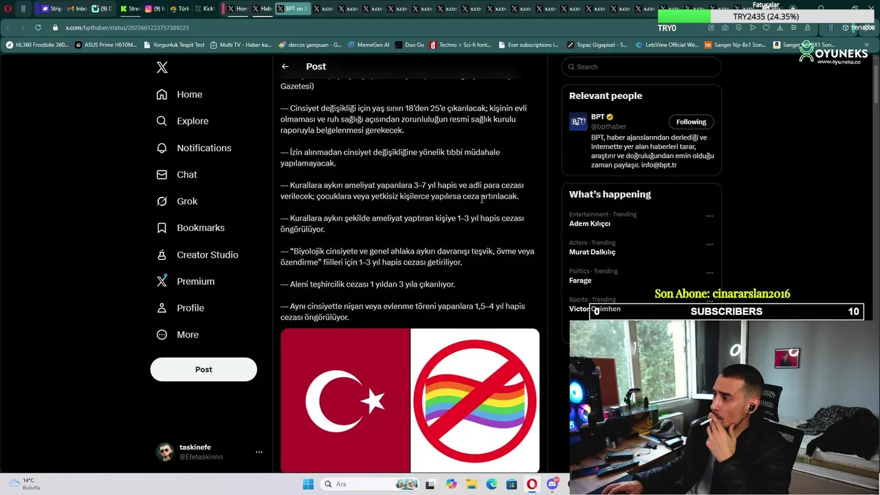
Task: Open the Turkish flag post image
Action: pyautogui.click(x=345, y=401)
